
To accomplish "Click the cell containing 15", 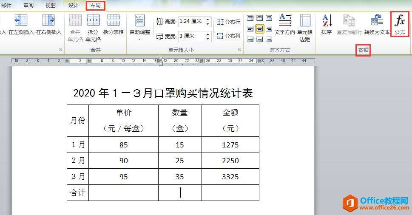I will [180, 144].
